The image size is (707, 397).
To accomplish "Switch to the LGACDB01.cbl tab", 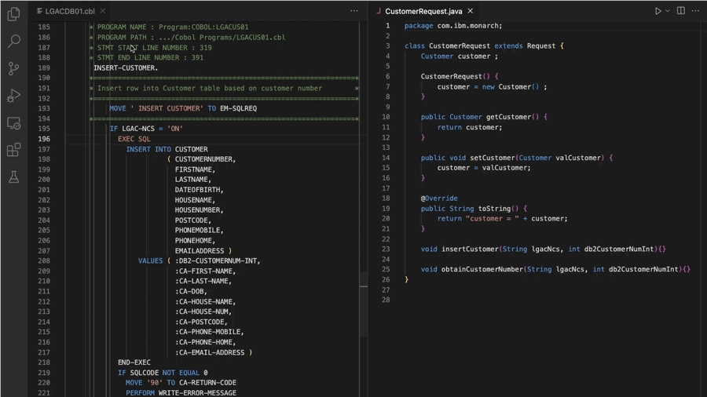I will pyautogui.click(x=69, y=11).
